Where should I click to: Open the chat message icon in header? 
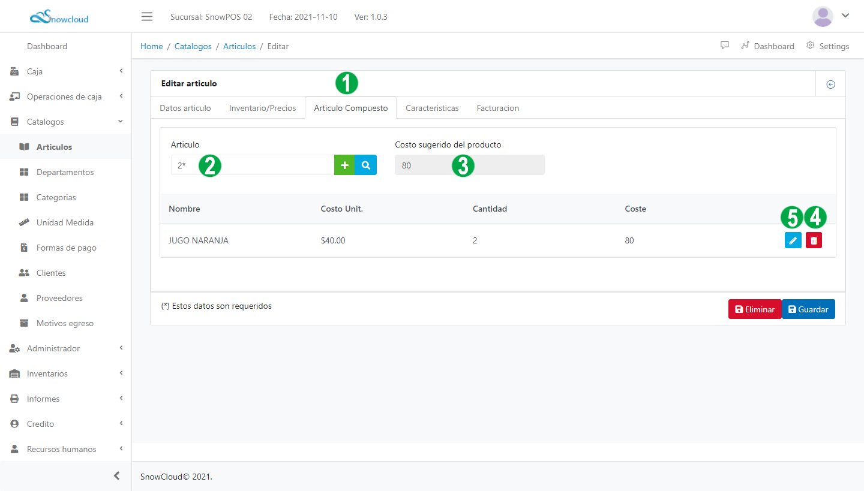[725, 46]
